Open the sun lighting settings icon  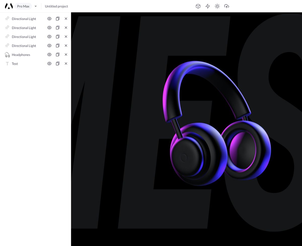tap(217, 6)
